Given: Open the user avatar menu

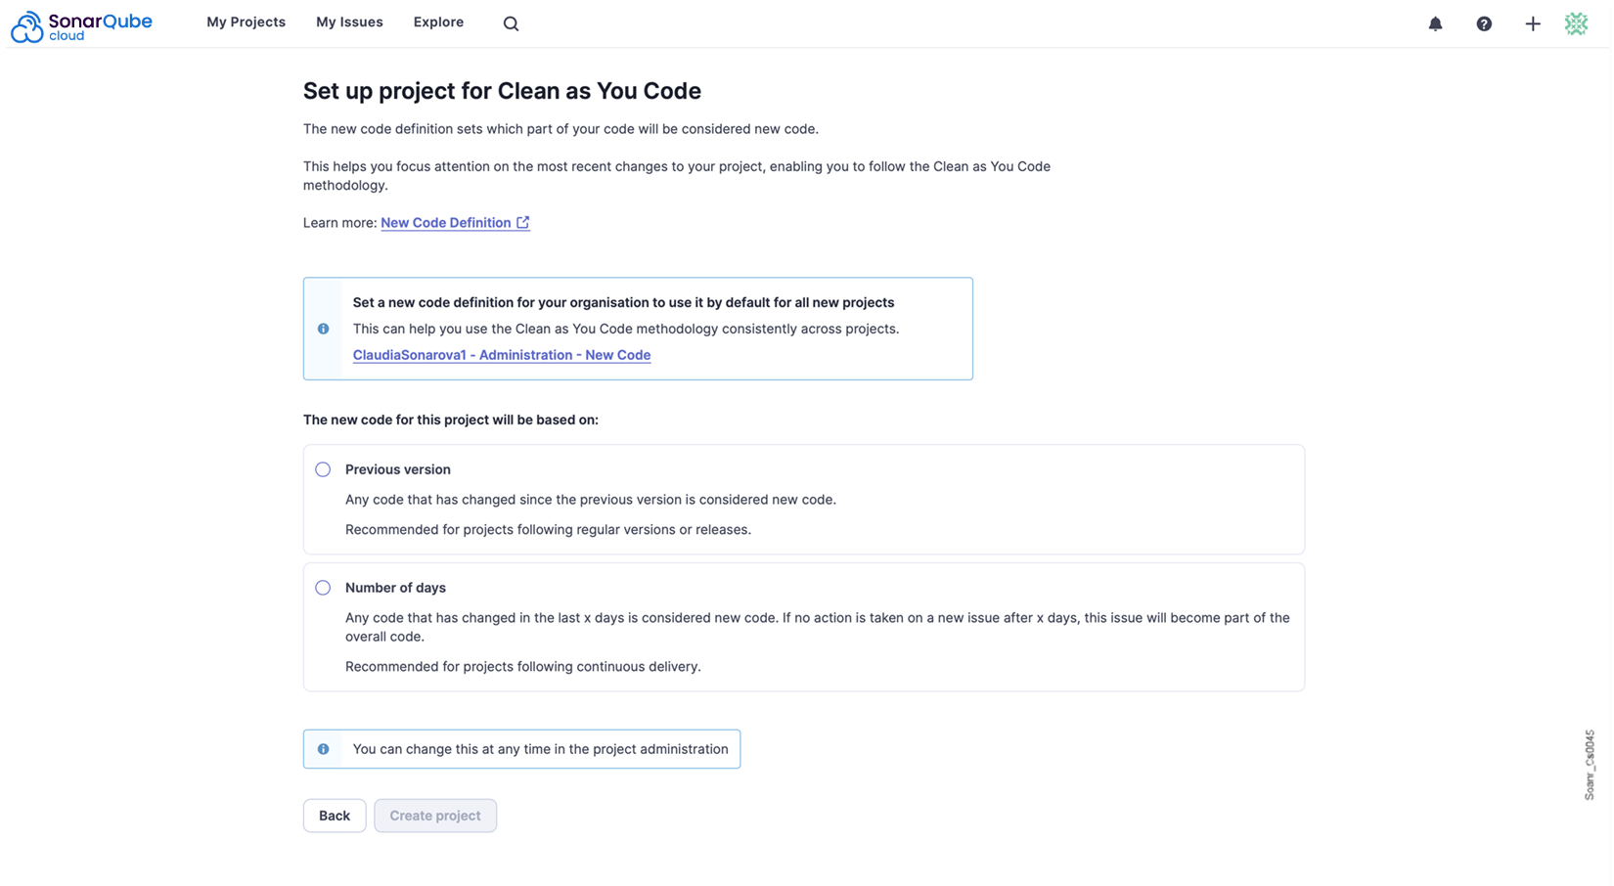Looking at the screenshot, I should 1576,23.
